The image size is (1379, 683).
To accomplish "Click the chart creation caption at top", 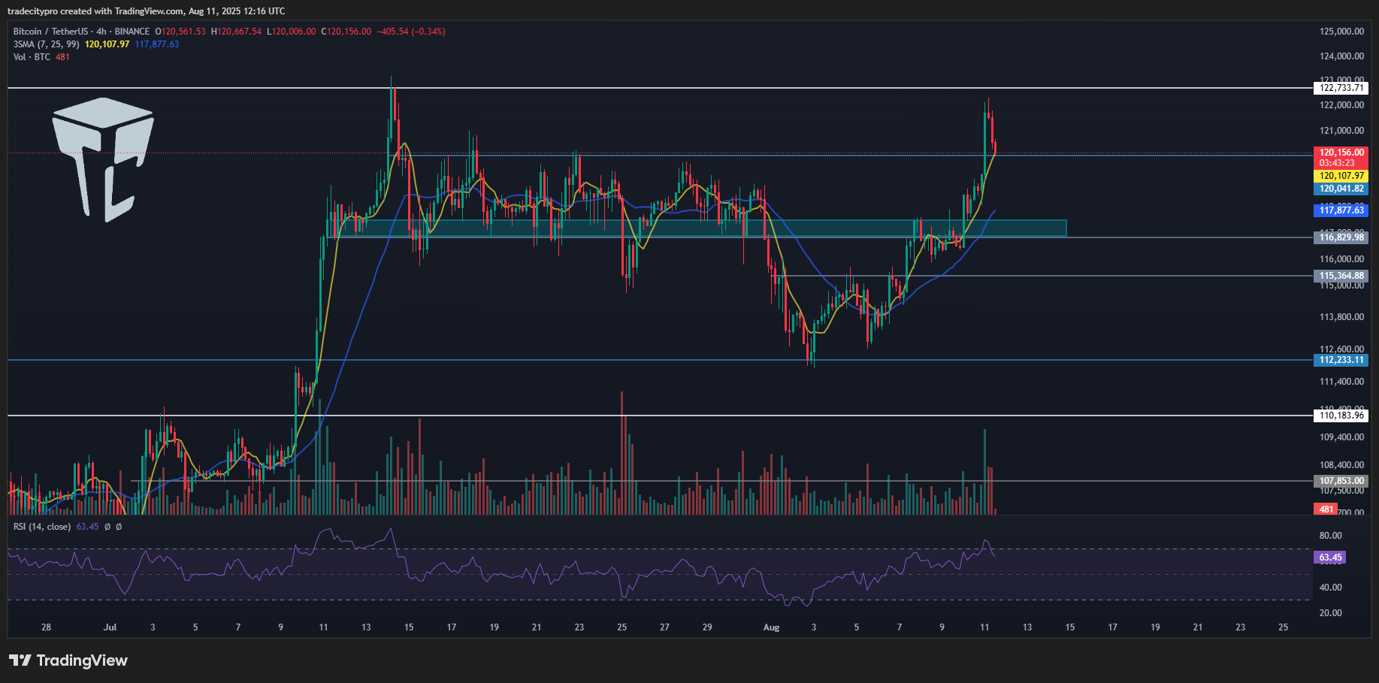I will point(146,11).
